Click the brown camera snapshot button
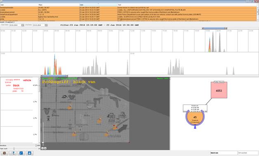This screenshot has height=156, width=259. tap(5, 153)
